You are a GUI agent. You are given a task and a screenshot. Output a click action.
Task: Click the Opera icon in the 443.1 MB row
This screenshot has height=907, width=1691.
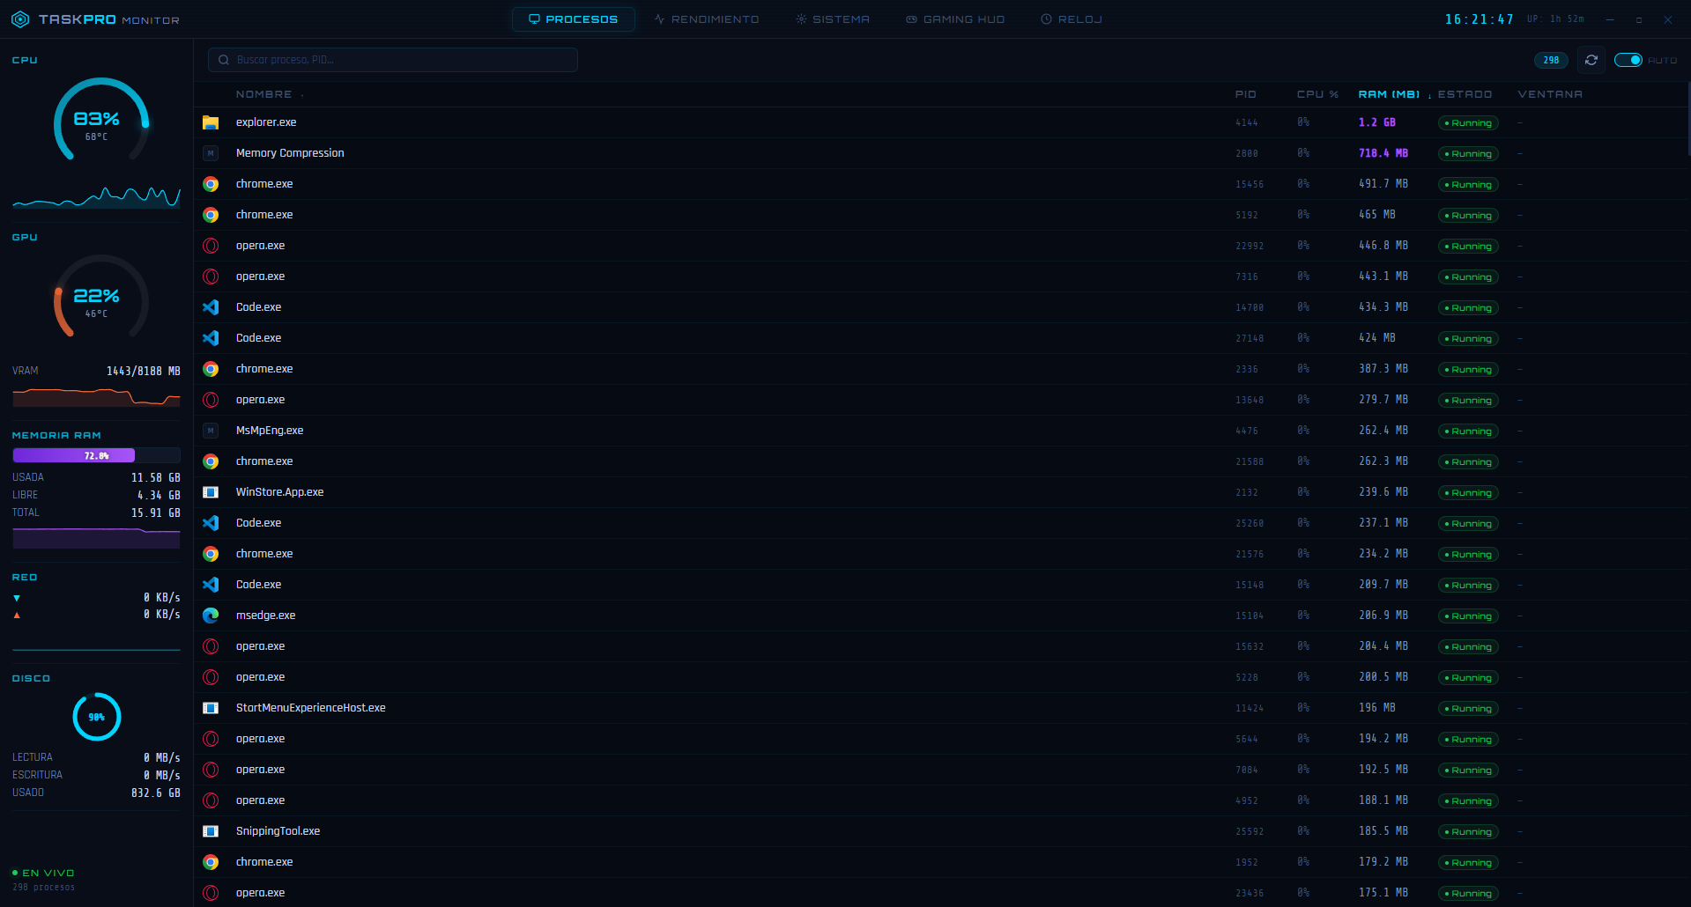click(x=211, y=277)
